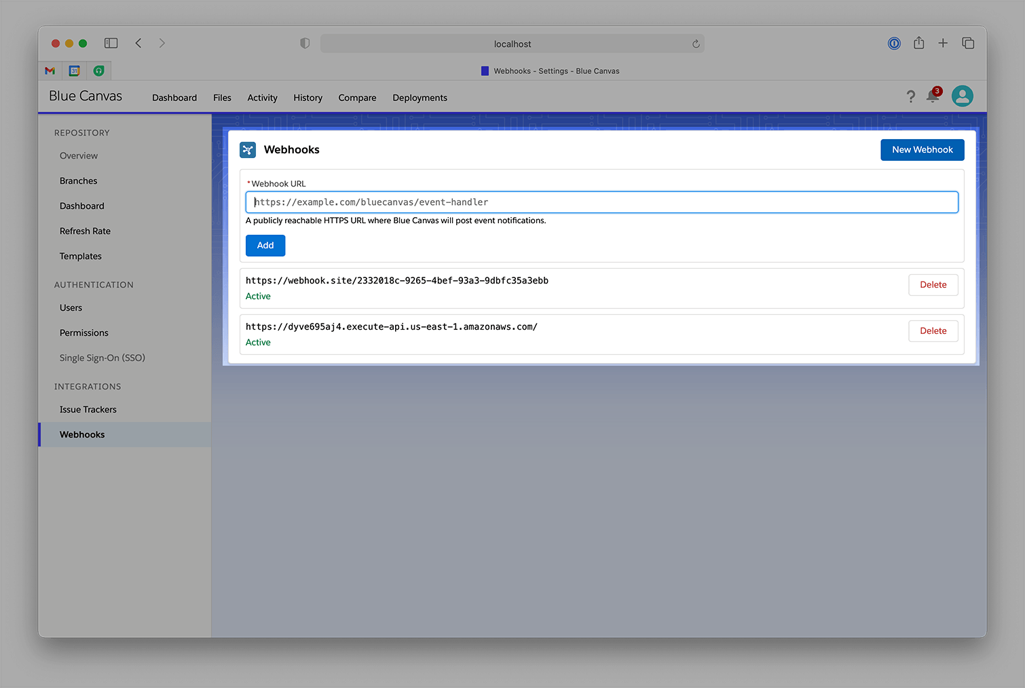Open the help question mark icon

(x=910, y=97)
